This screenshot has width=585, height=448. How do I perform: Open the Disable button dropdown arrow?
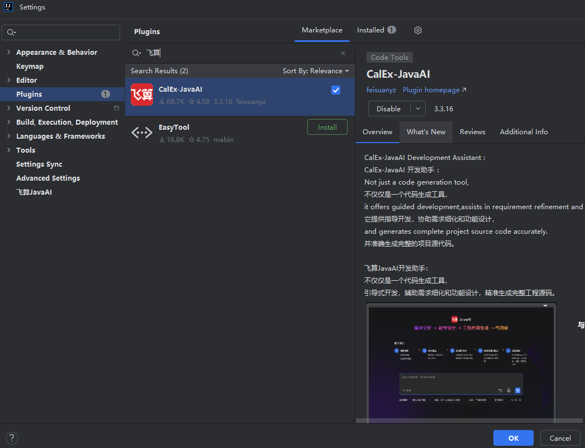418,109
